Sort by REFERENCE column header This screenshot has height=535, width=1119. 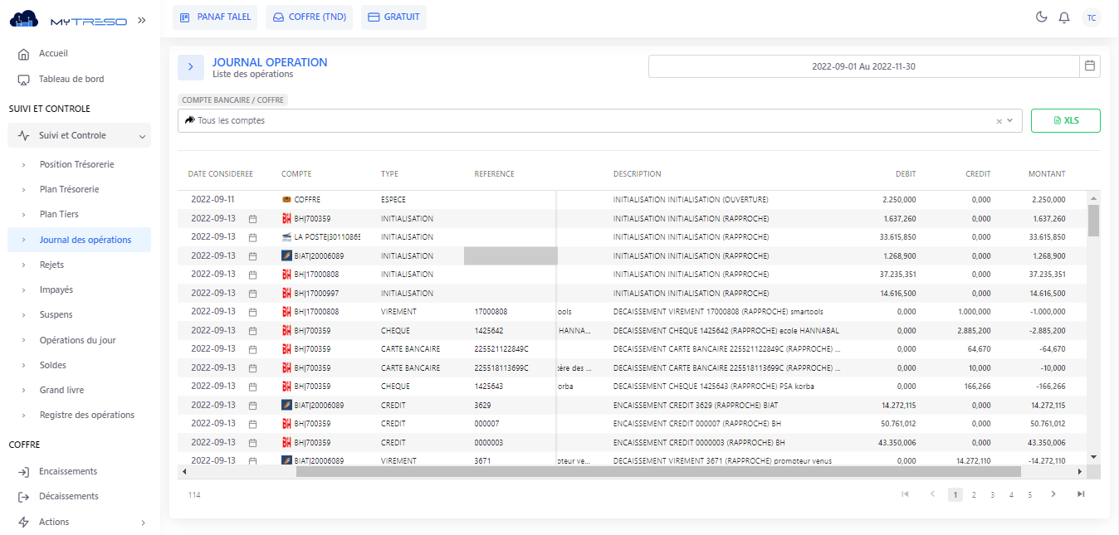point(494,174)
